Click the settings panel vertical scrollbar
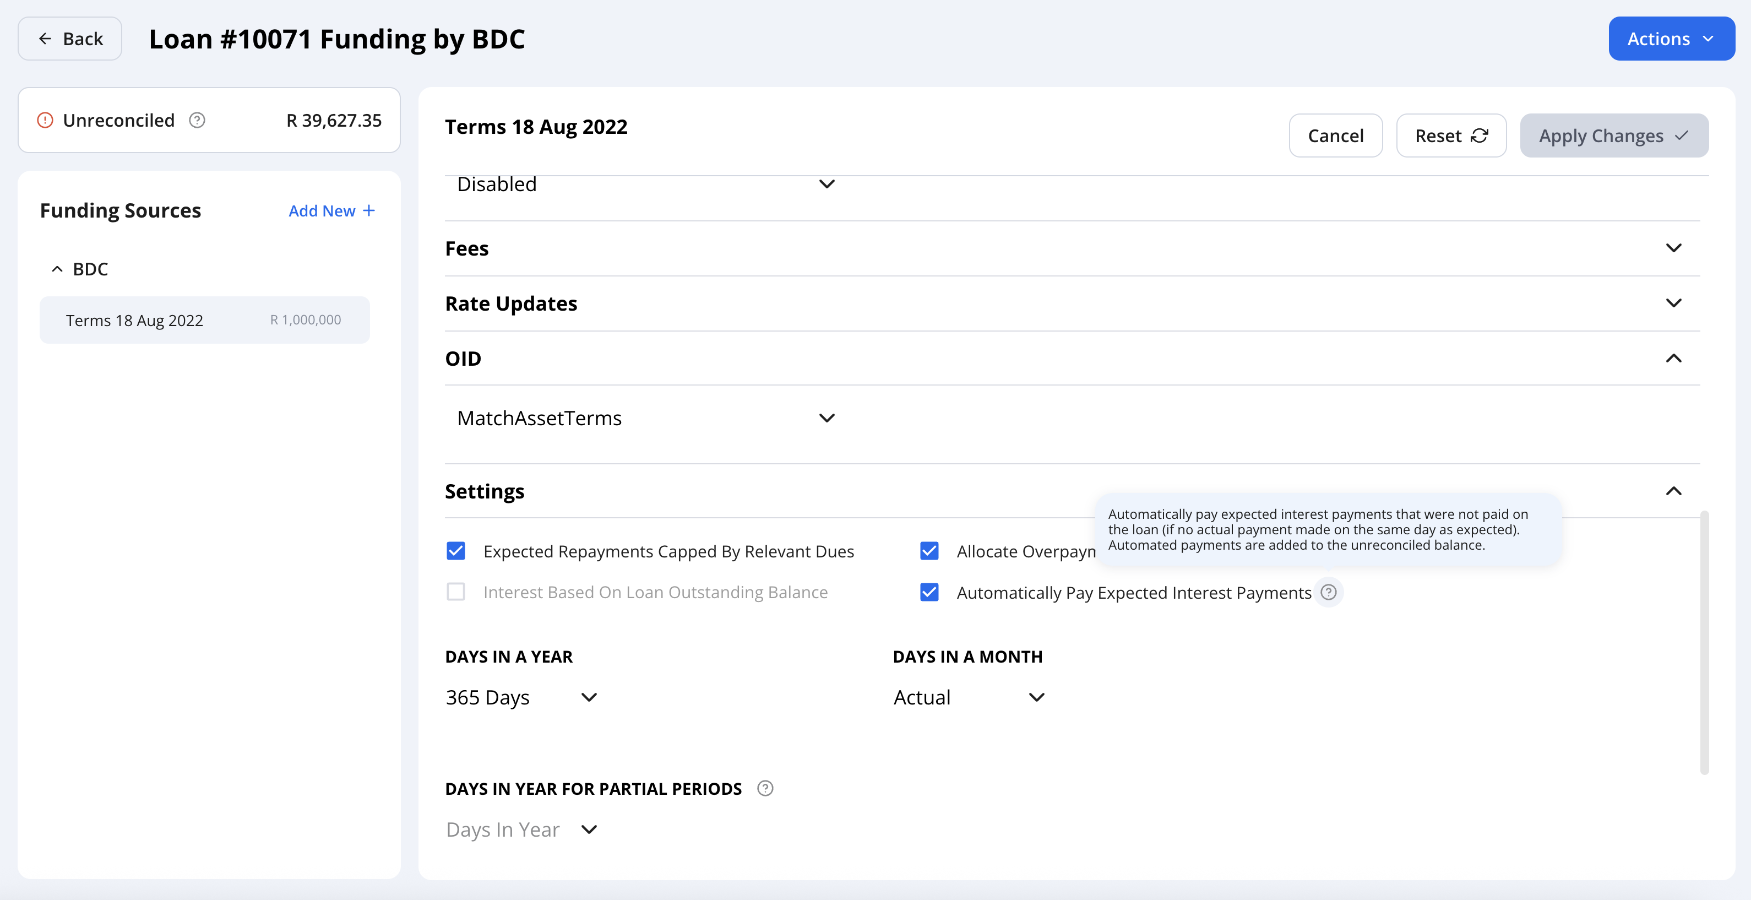Screen dimensions: 1751x900 [1704, 642]
